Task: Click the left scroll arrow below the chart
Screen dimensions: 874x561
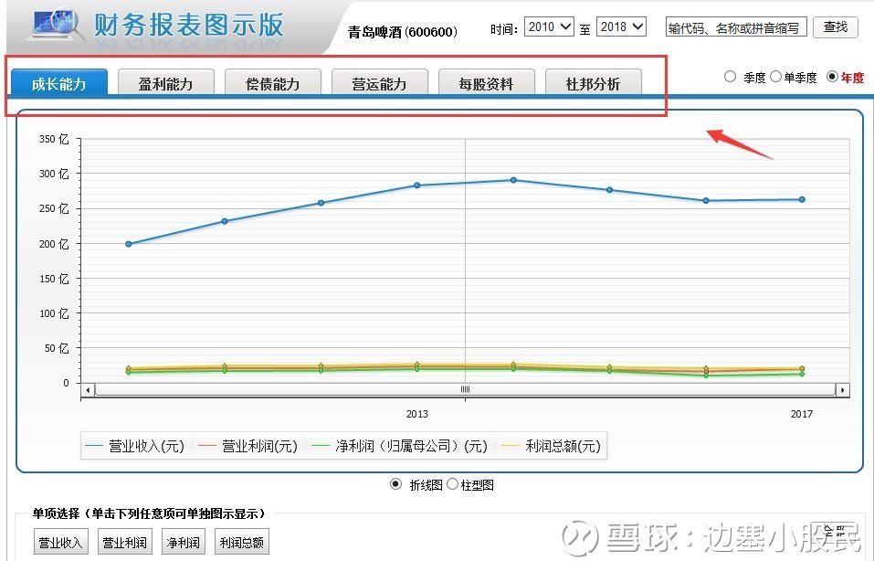Action: coord(88,389)
